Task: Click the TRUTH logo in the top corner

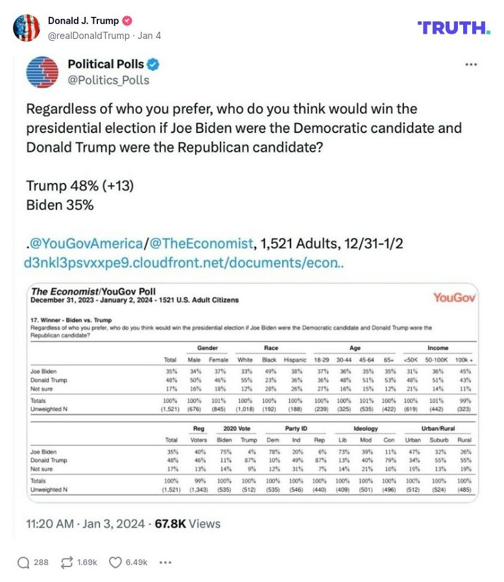Action: 453,29
